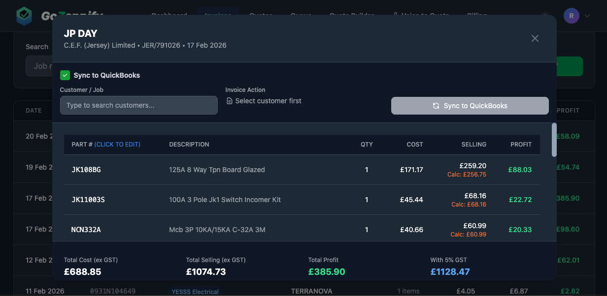Open the TERRANOVA invoice row
The image size is (607, 296).
pos(311,291)
